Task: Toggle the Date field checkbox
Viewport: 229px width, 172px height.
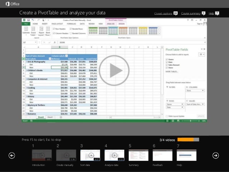Action: point(167,62)
